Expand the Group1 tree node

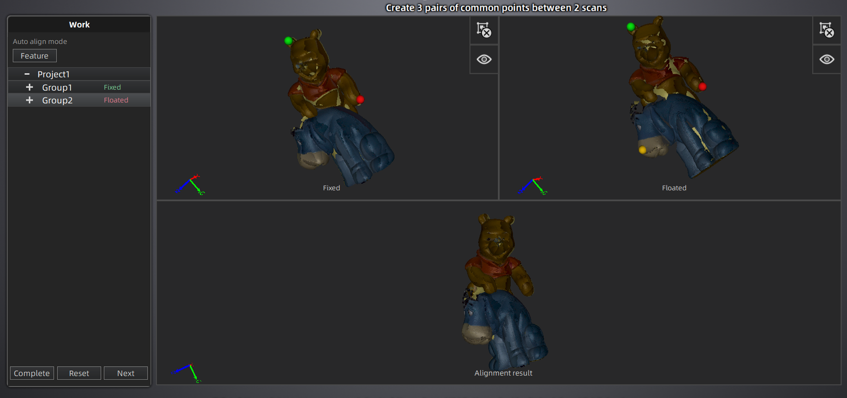click(29, 87)
